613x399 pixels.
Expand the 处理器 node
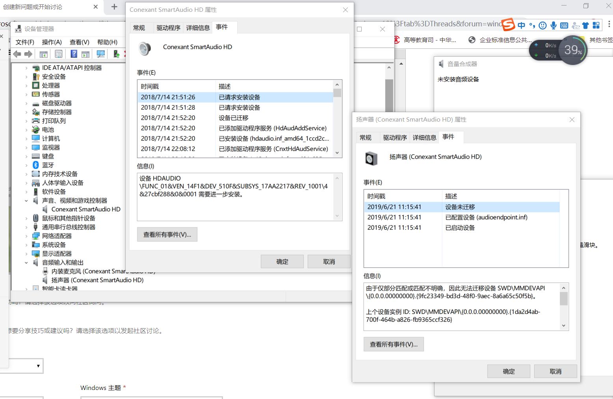[26, 85]
